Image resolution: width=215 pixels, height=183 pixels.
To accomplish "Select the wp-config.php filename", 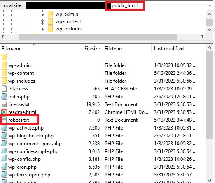I will 24,159.
